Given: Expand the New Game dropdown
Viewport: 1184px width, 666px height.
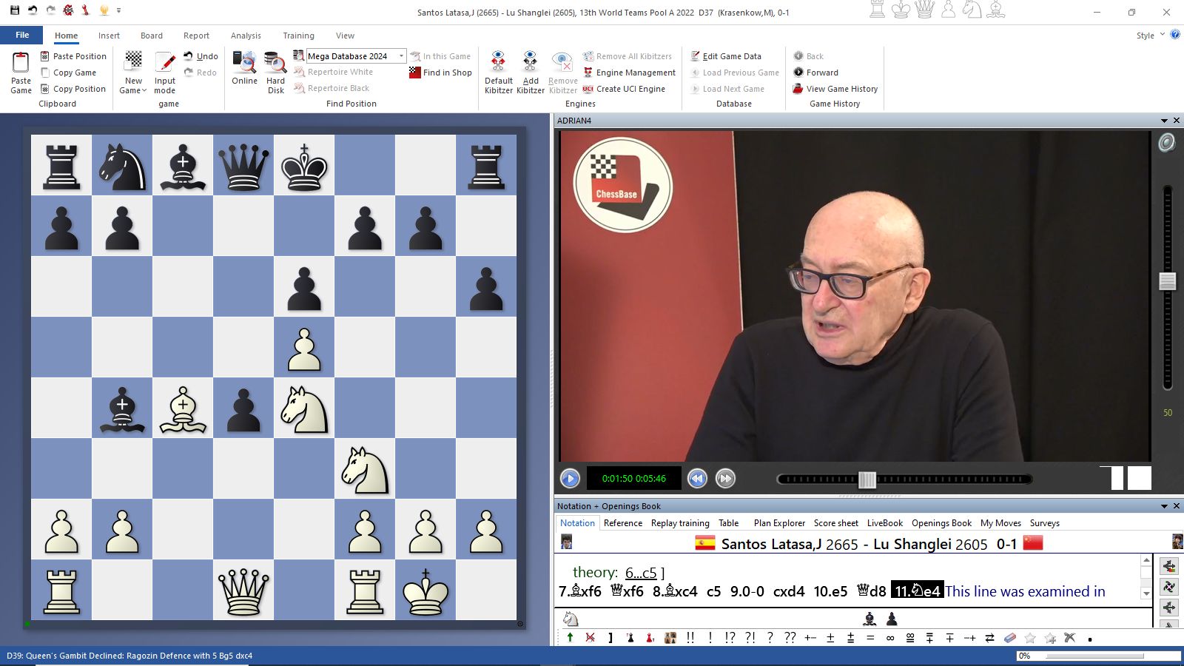Looking at the screenshot, I should tap(133, 90).
